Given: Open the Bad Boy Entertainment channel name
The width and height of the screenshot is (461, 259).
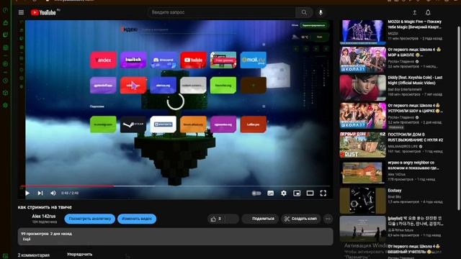Looking at the screenshot, I should pos(405,89).
